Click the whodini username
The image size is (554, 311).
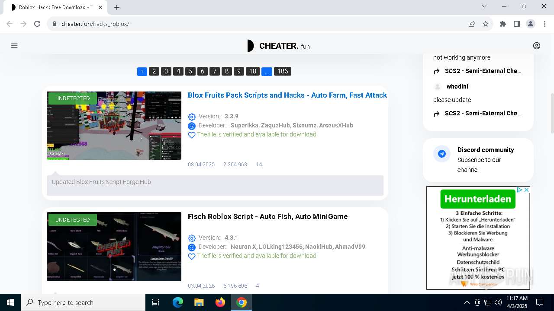457,86
